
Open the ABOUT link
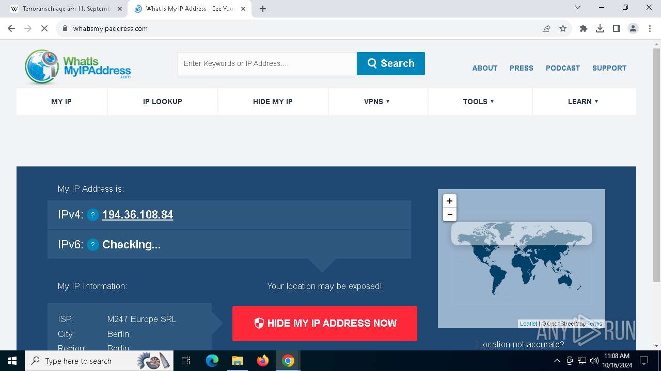point(485,68)
